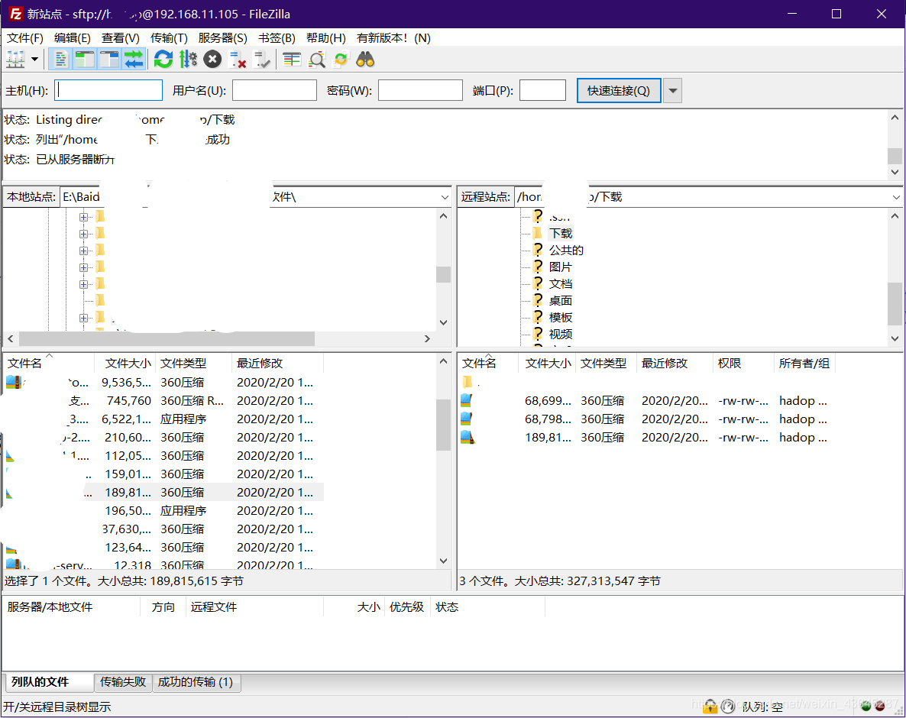Open the 查看(V) menu
The height and width of the screenshot is (718, 906).
(x=120, y=38)
